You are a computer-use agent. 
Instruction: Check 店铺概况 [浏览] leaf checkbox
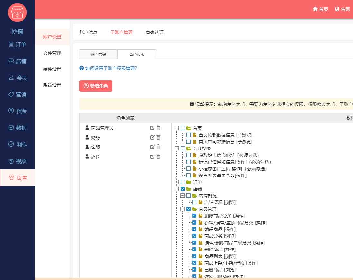[195, 202]
